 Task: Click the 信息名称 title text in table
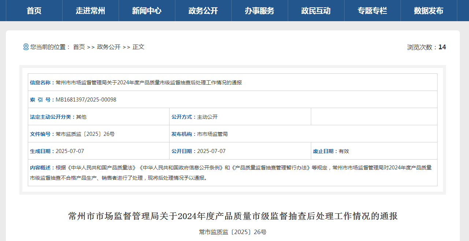point(149,83)
